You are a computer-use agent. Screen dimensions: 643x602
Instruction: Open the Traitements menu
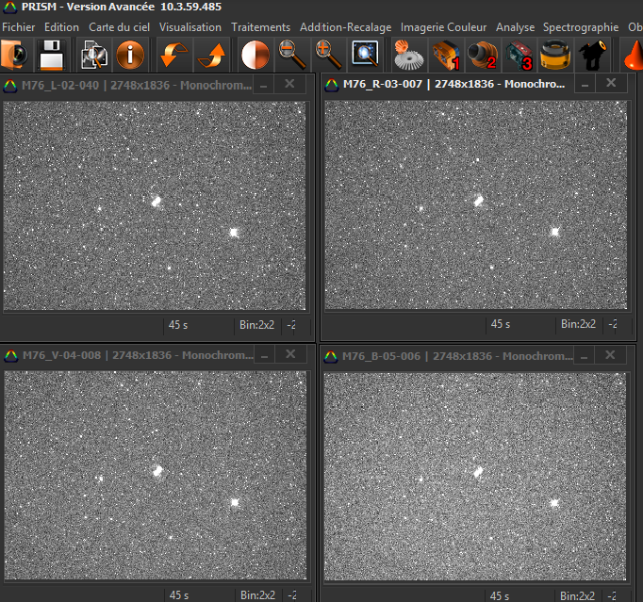260,27
